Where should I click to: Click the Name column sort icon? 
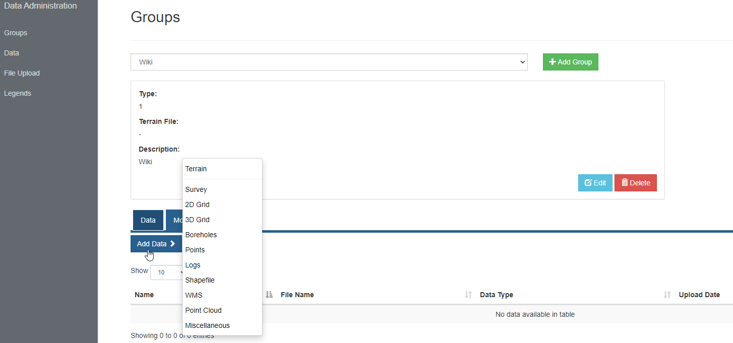tap(269, 295)
